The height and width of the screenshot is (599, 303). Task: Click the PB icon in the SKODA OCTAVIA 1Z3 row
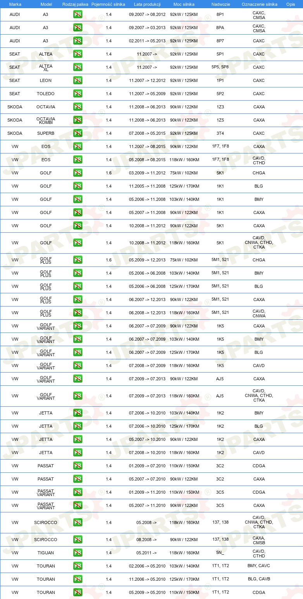77,107
